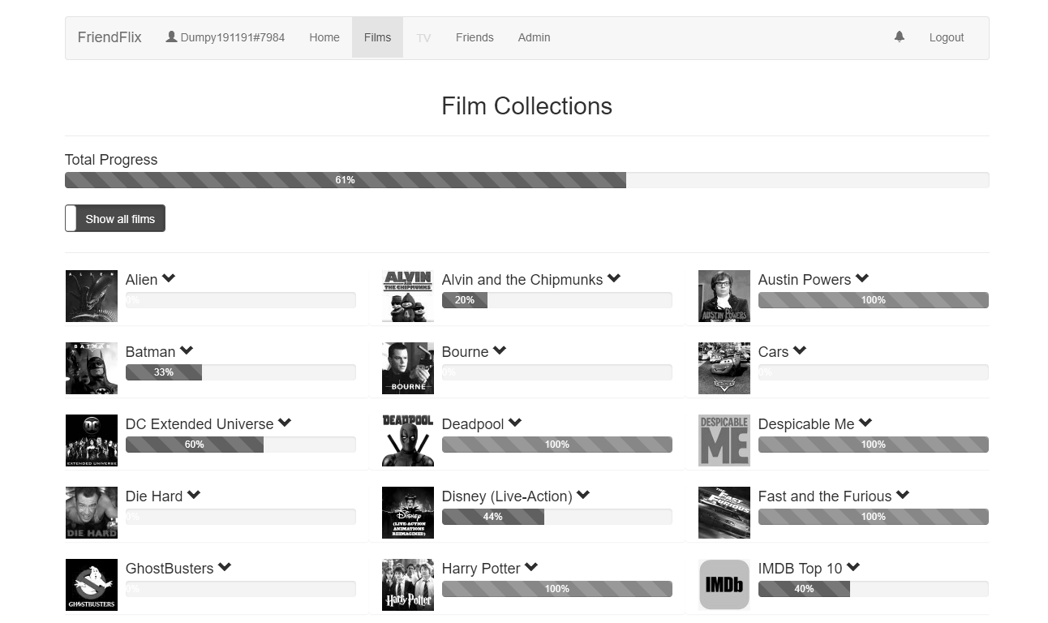This screenshot has height=623, width=1048.
Task: Click the Dumpy191191#7984 username link
Action: (x=233, y=37)
